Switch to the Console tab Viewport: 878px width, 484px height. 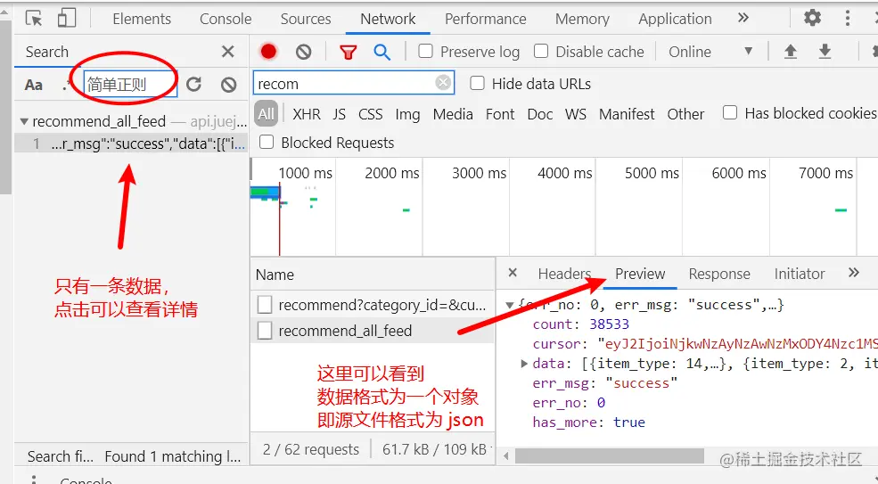point(226,19)
